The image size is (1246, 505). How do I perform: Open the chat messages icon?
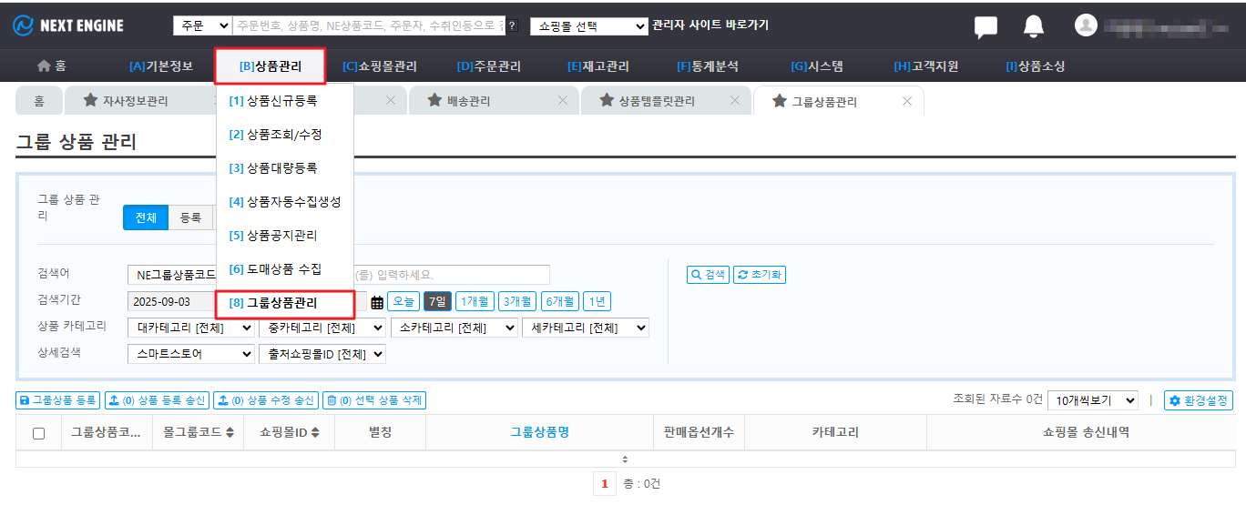986,26
